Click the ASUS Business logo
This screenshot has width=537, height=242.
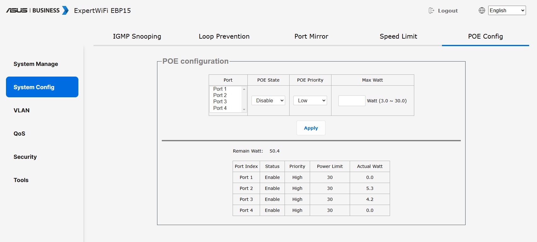pyautogui.click(x=37, y=10)
